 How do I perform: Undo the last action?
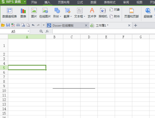(x=33, y=25)
